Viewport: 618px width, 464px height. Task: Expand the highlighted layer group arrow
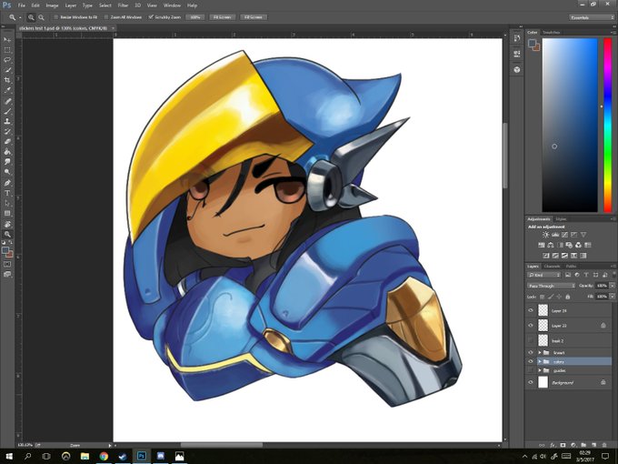point(540,361)
